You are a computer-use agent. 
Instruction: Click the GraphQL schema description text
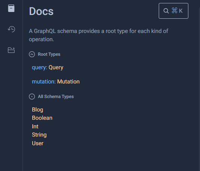(x=98, y=35)
